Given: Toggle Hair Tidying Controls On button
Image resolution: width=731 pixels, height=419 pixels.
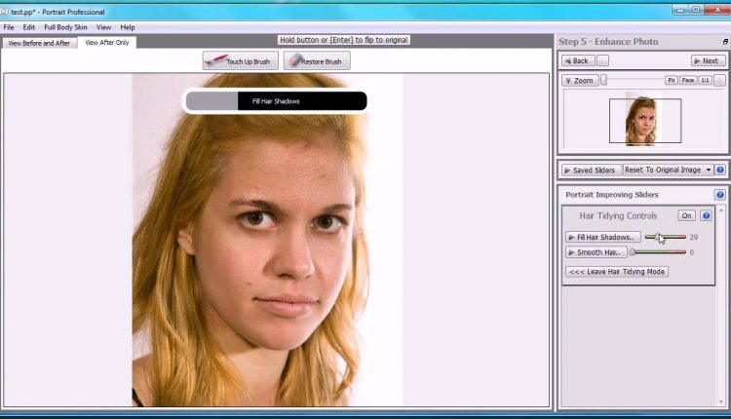Looking at the screenshot, I should pos(686,215).
